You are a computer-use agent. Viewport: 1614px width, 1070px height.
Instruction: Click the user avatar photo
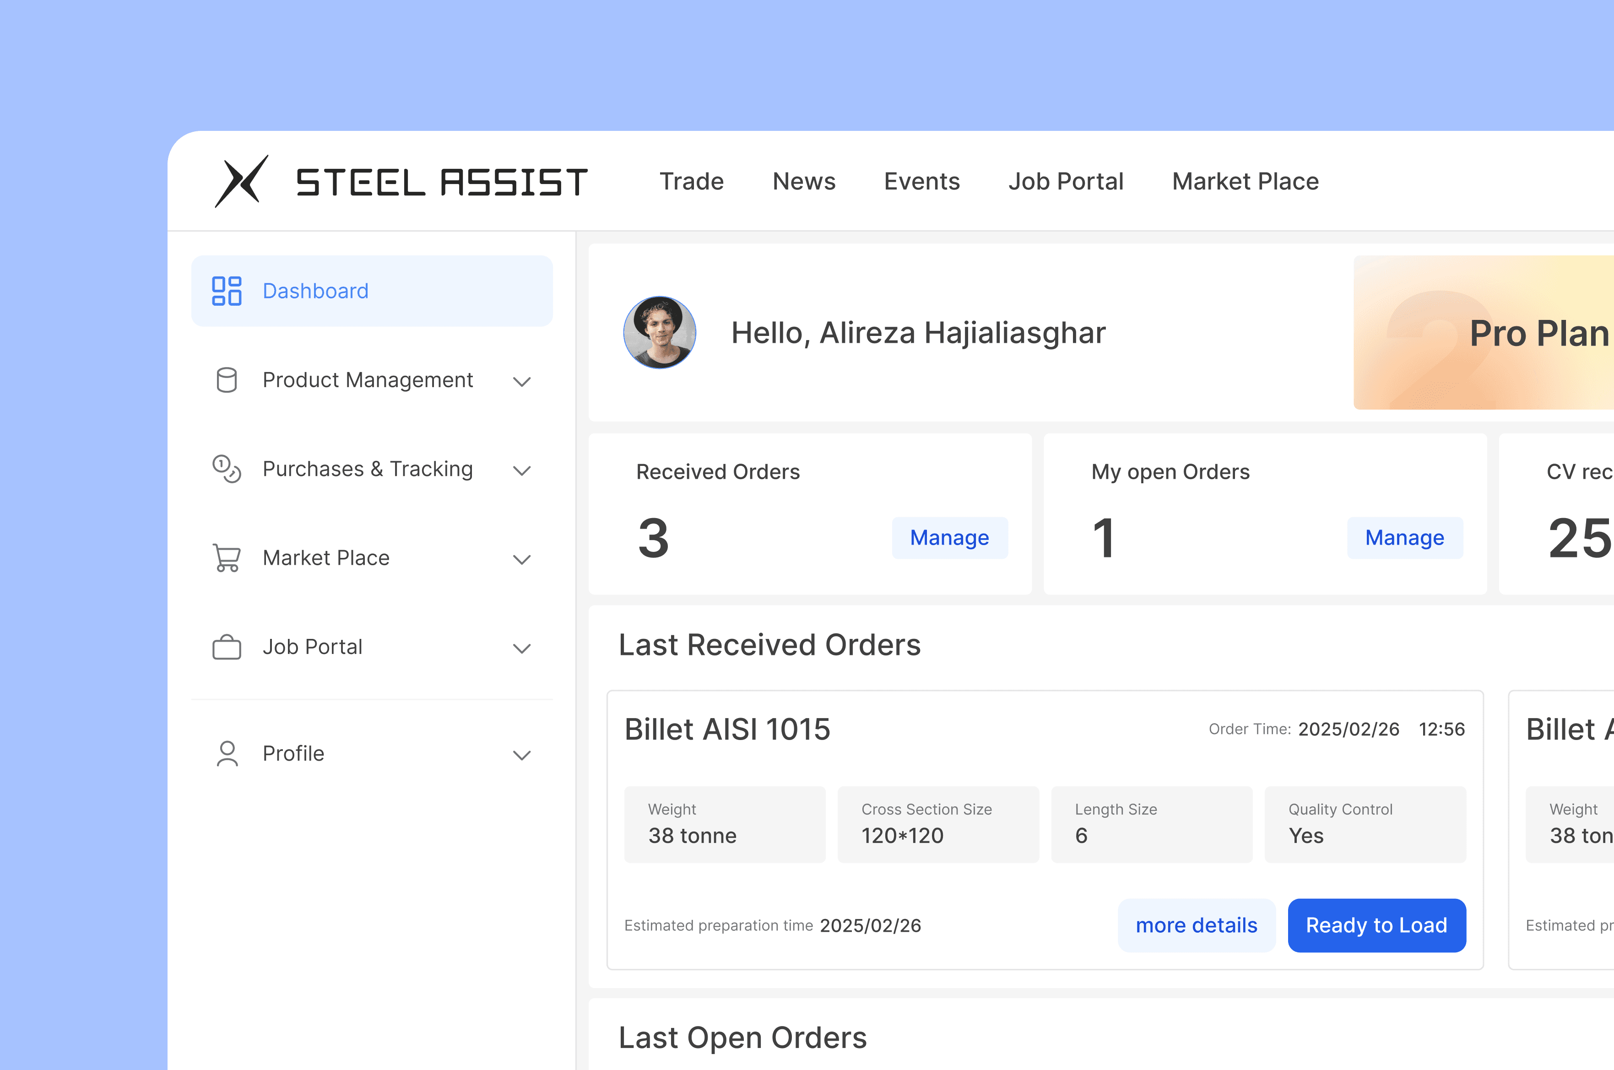tap(659, 332)
